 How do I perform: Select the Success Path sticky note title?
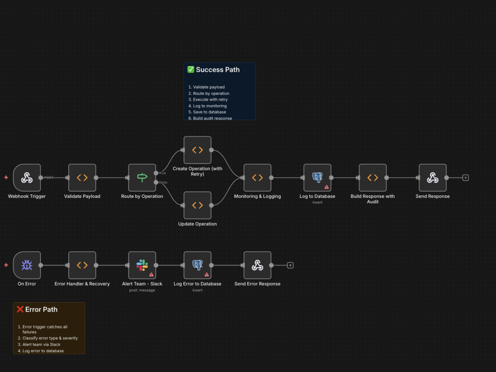point(218,69)
